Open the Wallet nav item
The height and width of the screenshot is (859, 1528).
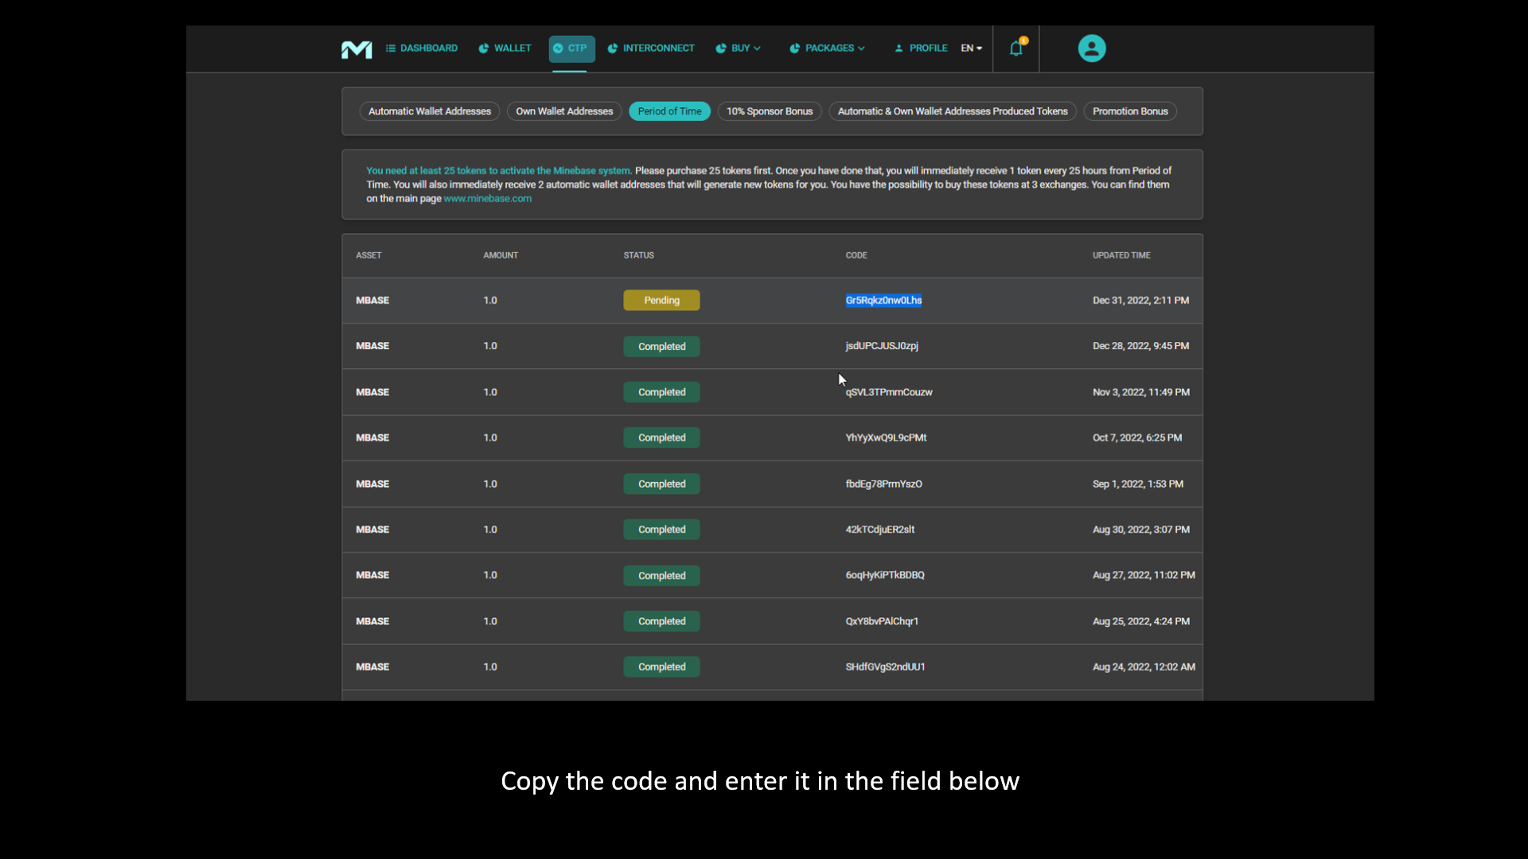coord(505,49)
